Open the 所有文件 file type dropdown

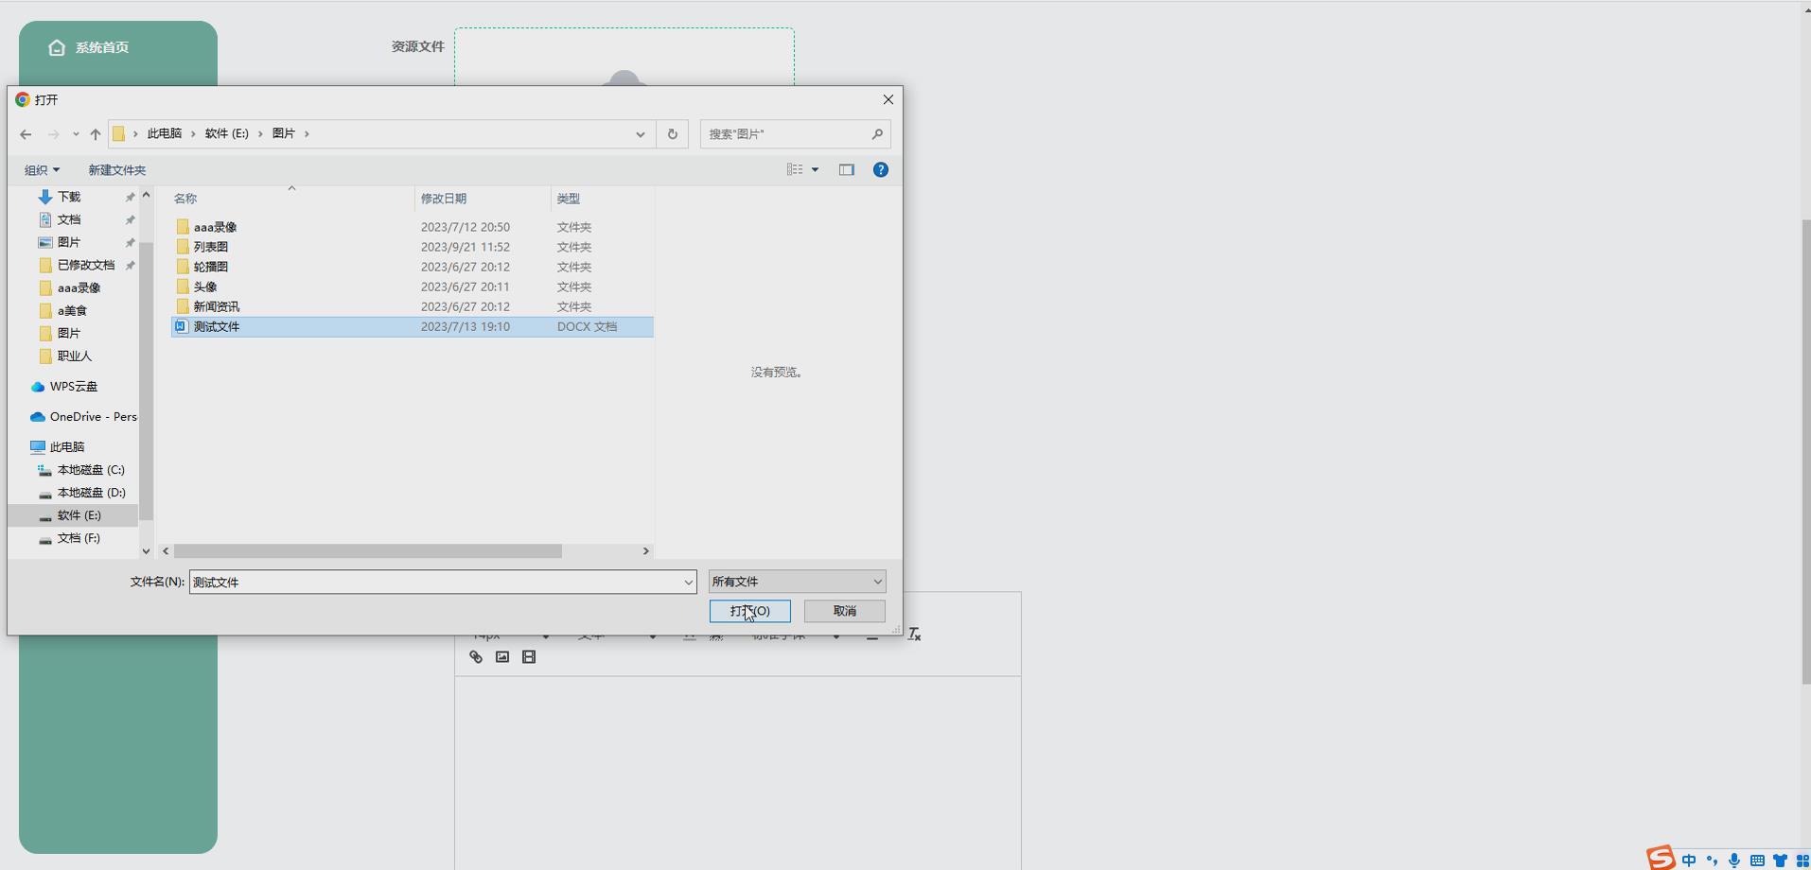pyautogui.click(x=797, y=582)
